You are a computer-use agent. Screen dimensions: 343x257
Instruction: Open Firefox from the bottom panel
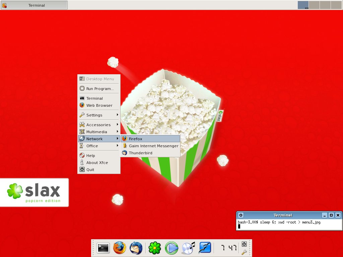click(120, 248)
